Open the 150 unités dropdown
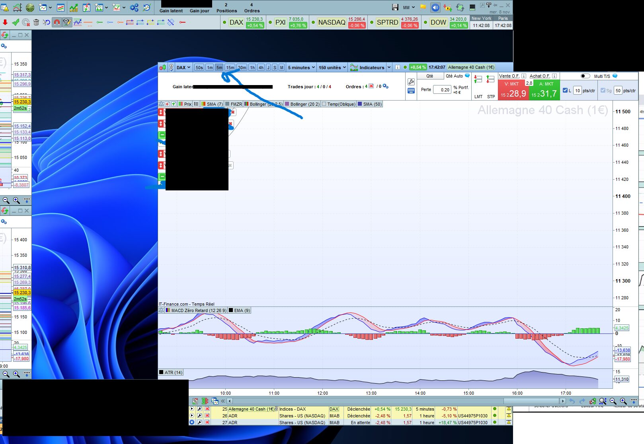Image resolution: width=644 pixels, height=444 pixels. click(332, 68)
